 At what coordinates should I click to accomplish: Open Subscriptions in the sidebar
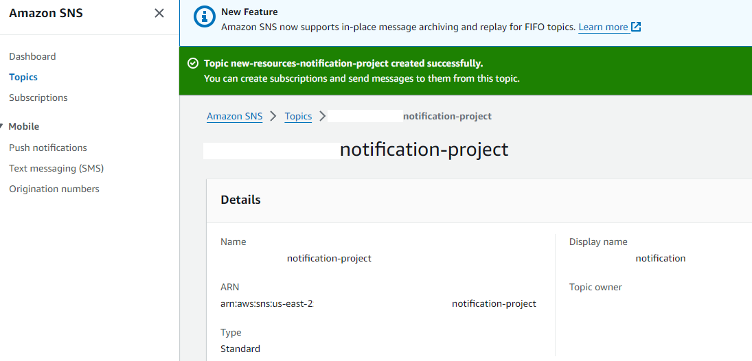(x=38, y=98)
